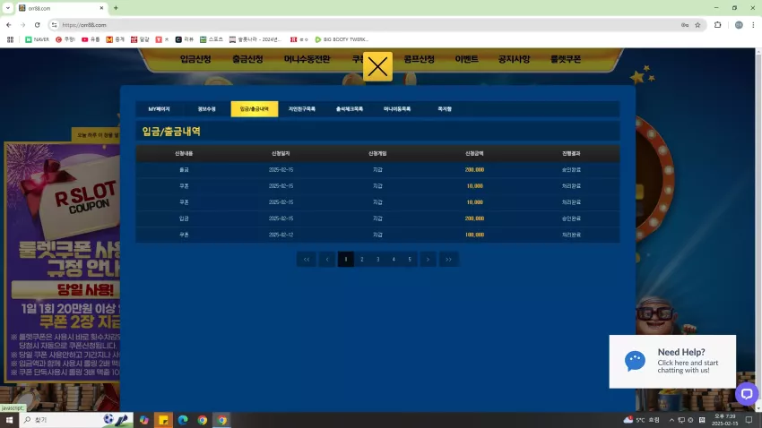Show hidden system tray icons
This screenshot has height=428, width=762.
point(671,420)
